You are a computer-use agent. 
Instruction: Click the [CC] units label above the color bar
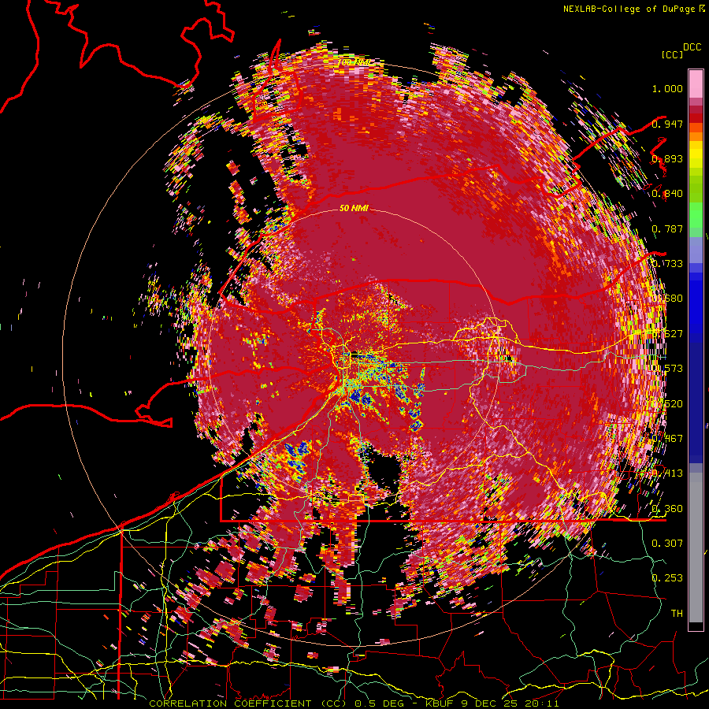[672, 54]
